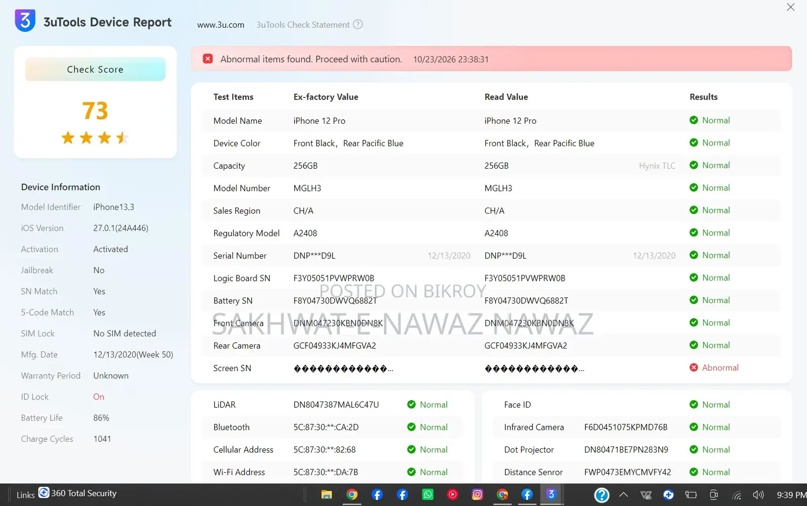This screenshot has height=506, width=807.
Task: Open WhatsApp from the taskbar
Action: [427, 495]
